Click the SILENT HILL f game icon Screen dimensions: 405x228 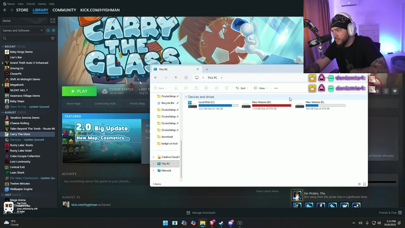(x=7, y=90)
